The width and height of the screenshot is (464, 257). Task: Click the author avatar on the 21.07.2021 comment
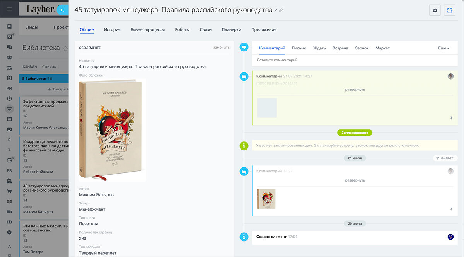(450, 77)
